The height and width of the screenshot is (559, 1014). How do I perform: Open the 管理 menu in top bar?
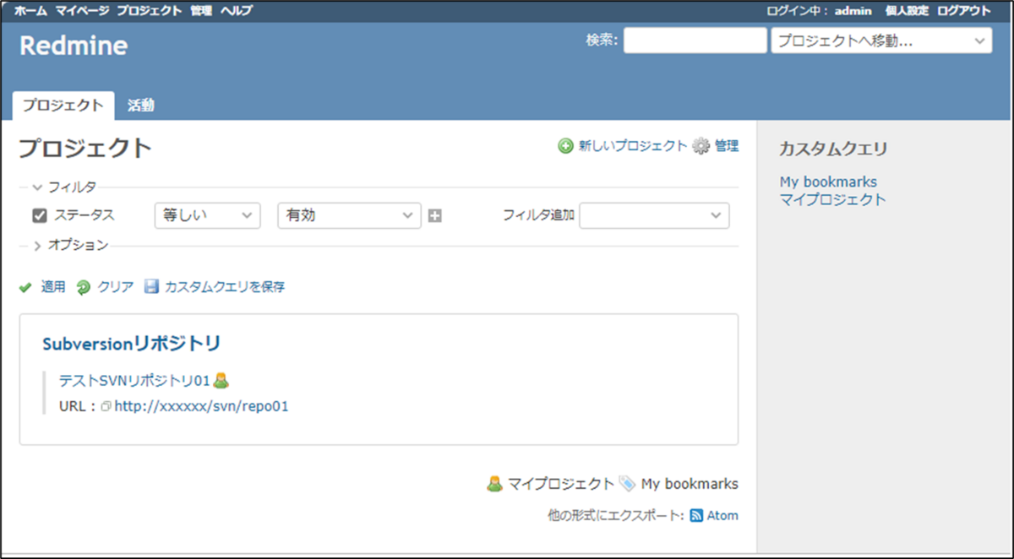201,12
